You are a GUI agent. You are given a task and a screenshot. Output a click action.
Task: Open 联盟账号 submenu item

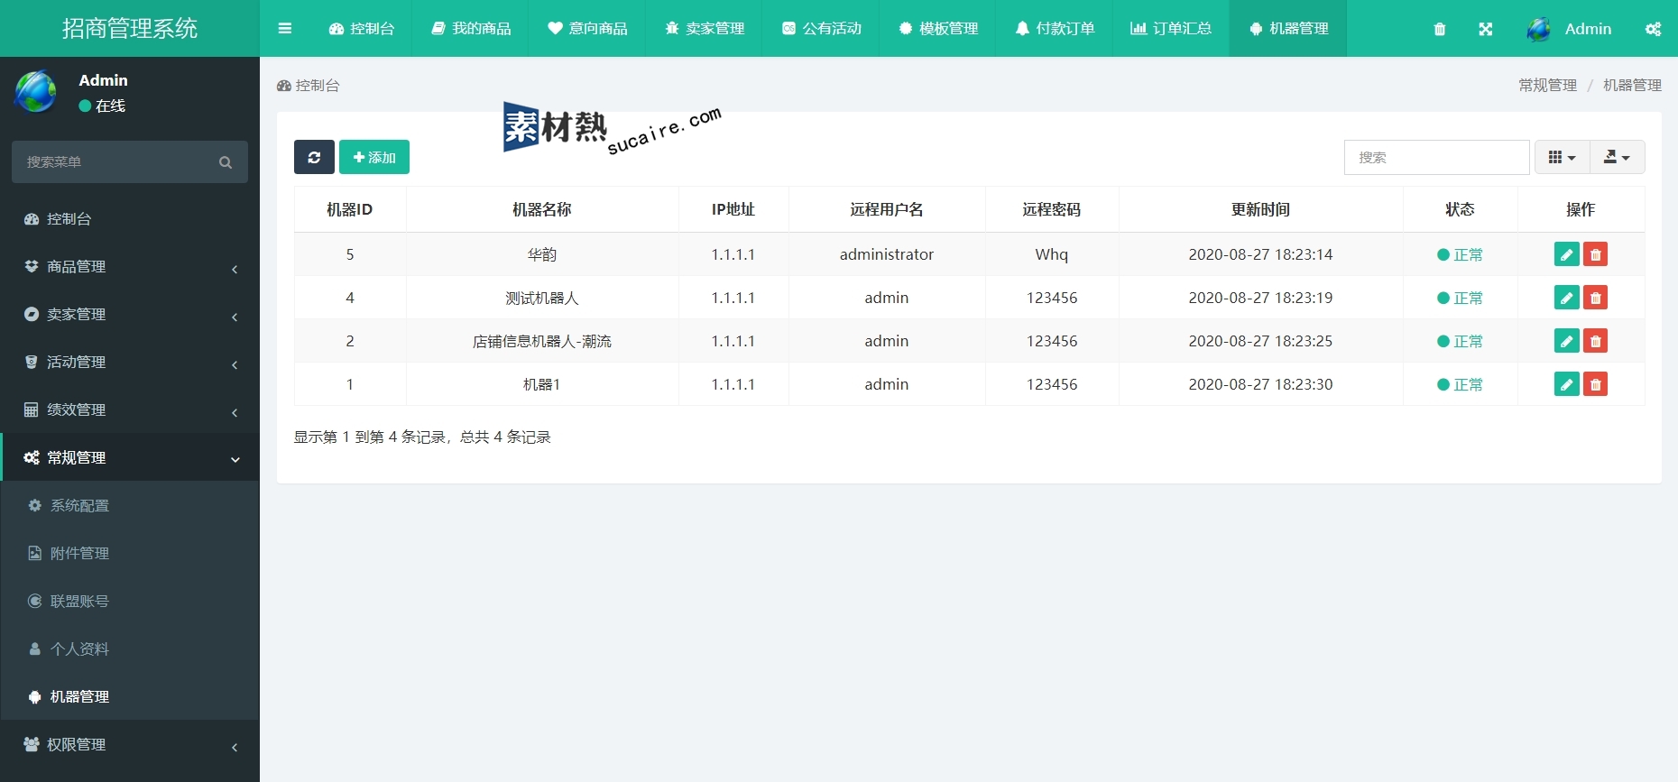[130, 602]
